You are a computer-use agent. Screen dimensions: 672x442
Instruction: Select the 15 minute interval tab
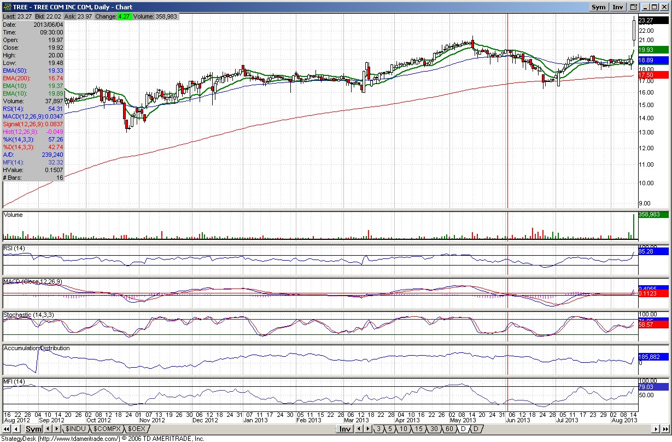[419, 429]
